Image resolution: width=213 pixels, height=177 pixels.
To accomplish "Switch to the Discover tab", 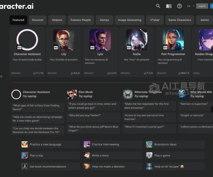I will (38, 20).
